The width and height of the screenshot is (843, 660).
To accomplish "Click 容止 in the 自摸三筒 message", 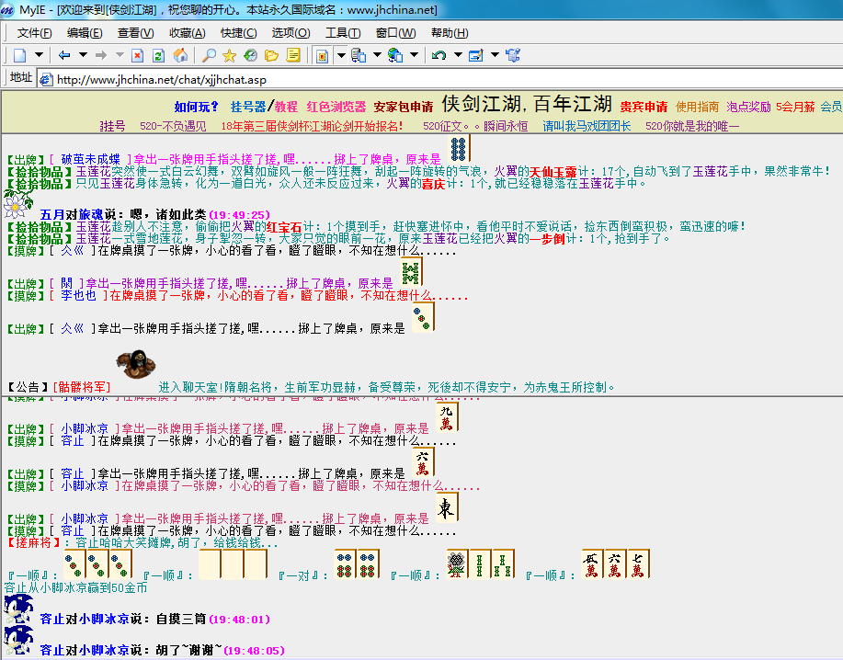I will (x=52, y=620).
